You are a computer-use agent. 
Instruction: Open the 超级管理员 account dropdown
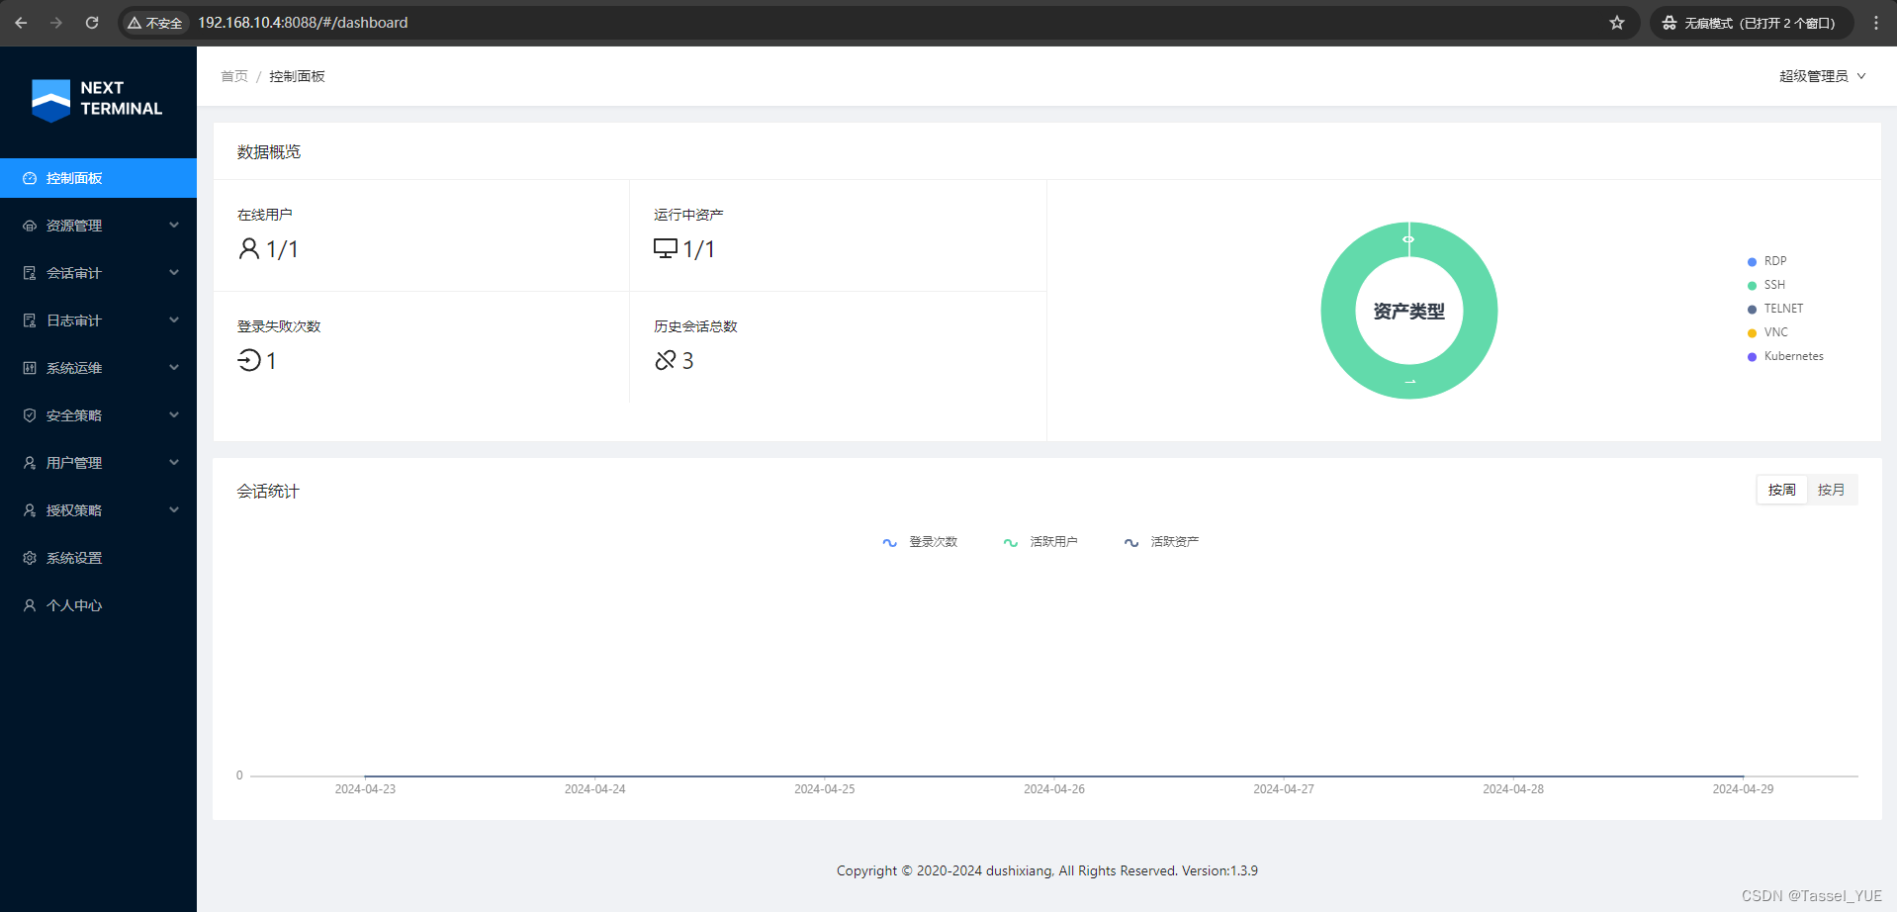(1821, 75)
